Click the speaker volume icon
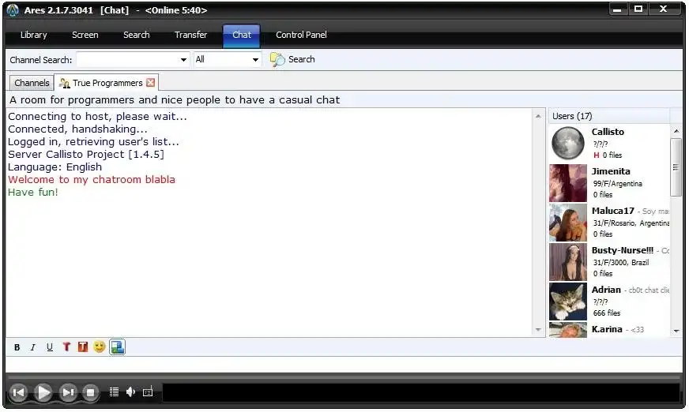This screenshot has height=412, width=689. pos(131,391)
